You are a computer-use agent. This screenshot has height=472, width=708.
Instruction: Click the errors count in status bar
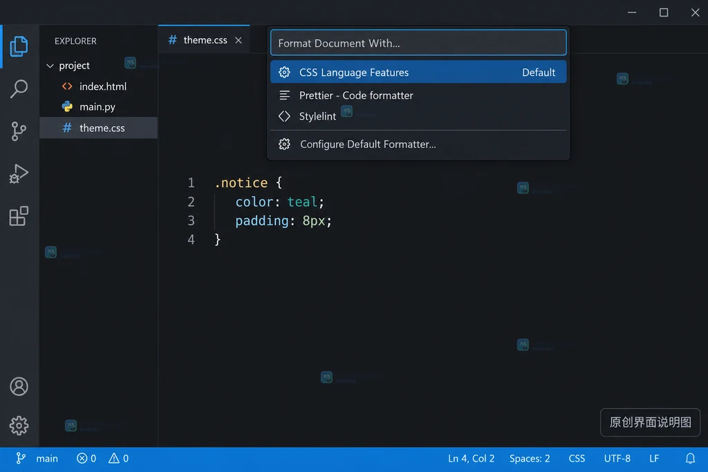tap(86, 458)
